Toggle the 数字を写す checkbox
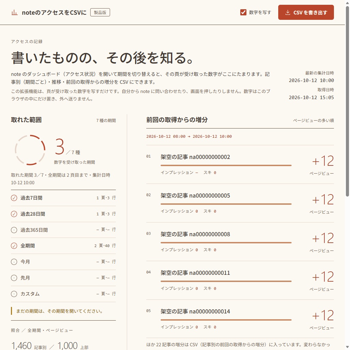This screenshot has width=350, height=350. [243, 12]
